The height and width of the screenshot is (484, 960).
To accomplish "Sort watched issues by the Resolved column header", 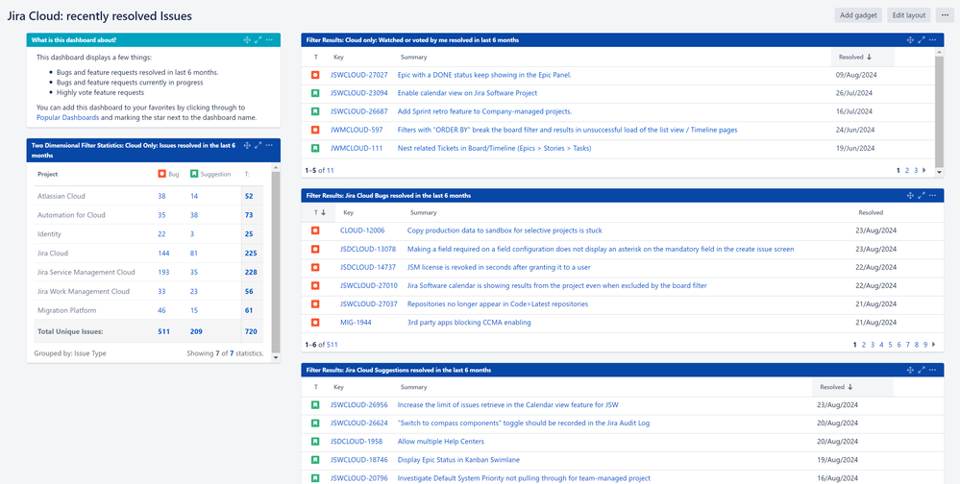I will [x=863, y=57].
